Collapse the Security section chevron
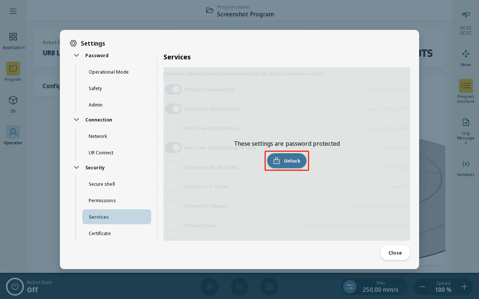This screenshot has height=299, width=479. [76, 167]
